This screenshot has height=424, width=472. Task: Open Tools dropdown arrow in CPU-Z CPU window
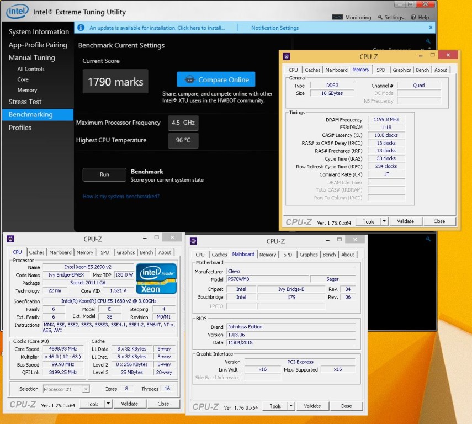[x=108, y=404]
